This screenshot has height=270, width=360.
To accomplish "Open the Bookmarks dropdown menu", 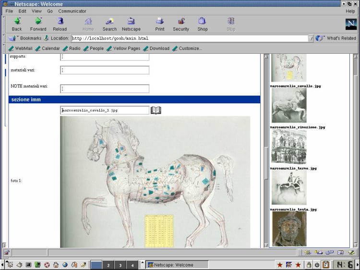I will (26, 38).
